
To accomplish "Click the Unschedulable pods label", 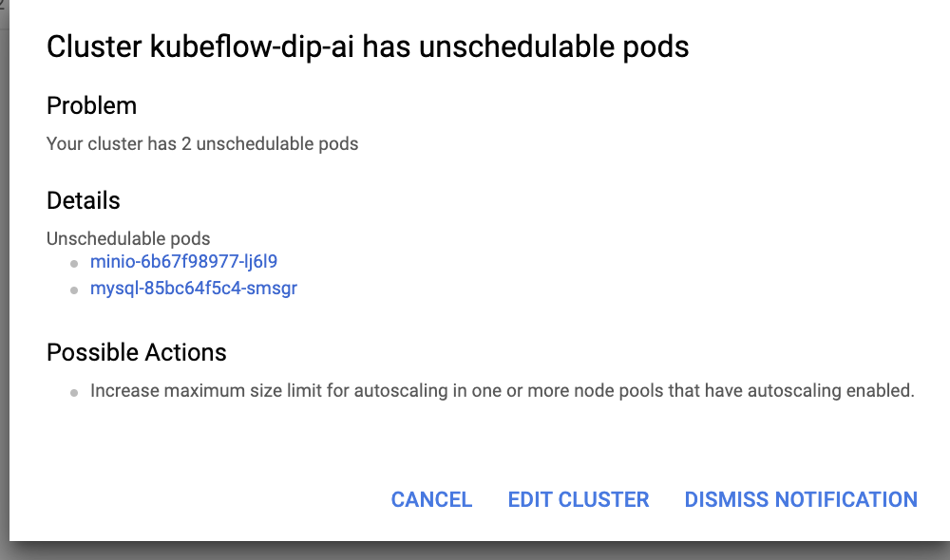I will click(127, 238).
